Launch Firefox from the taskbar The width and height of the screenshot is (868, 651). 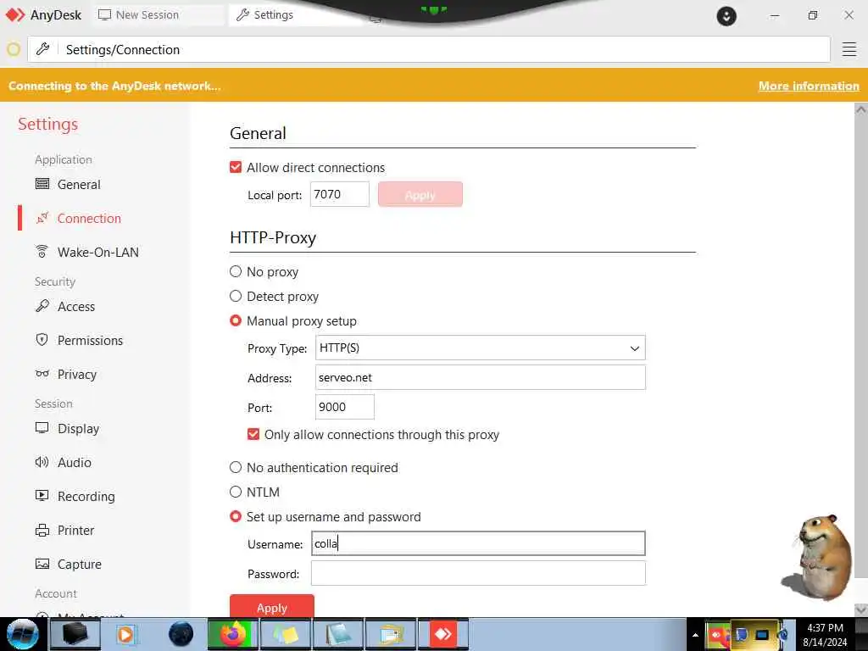click(233, 634)
